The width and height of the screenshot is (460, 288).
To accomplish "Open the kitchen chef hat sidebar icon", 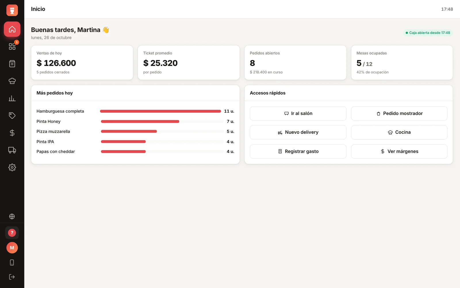I will click(12, 81).
